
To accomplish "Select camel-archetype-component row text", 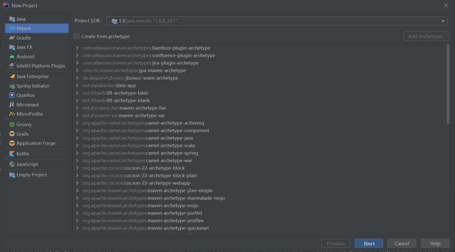I will tap(146, 130).
